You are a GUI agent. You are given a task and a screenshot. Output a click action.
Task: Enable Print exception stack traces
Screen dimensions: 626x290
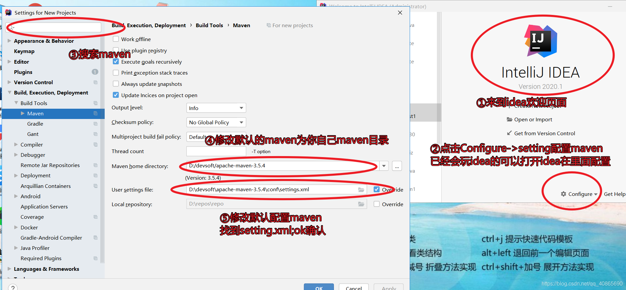116,73
